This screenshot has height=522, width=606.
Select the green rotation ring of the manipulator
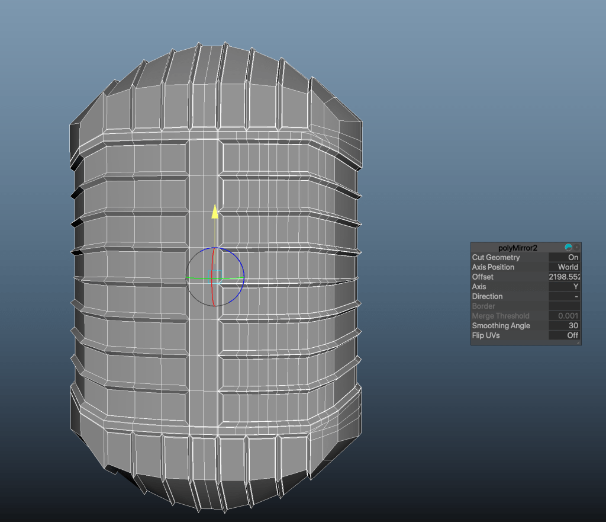[x=198, y=277]
